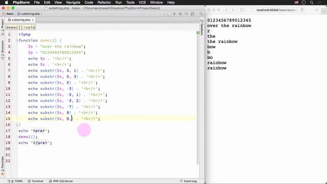Click the basic folder breadcrumb
The height and width of the screenshot is (184, 327).
click(x=8, y=14)
